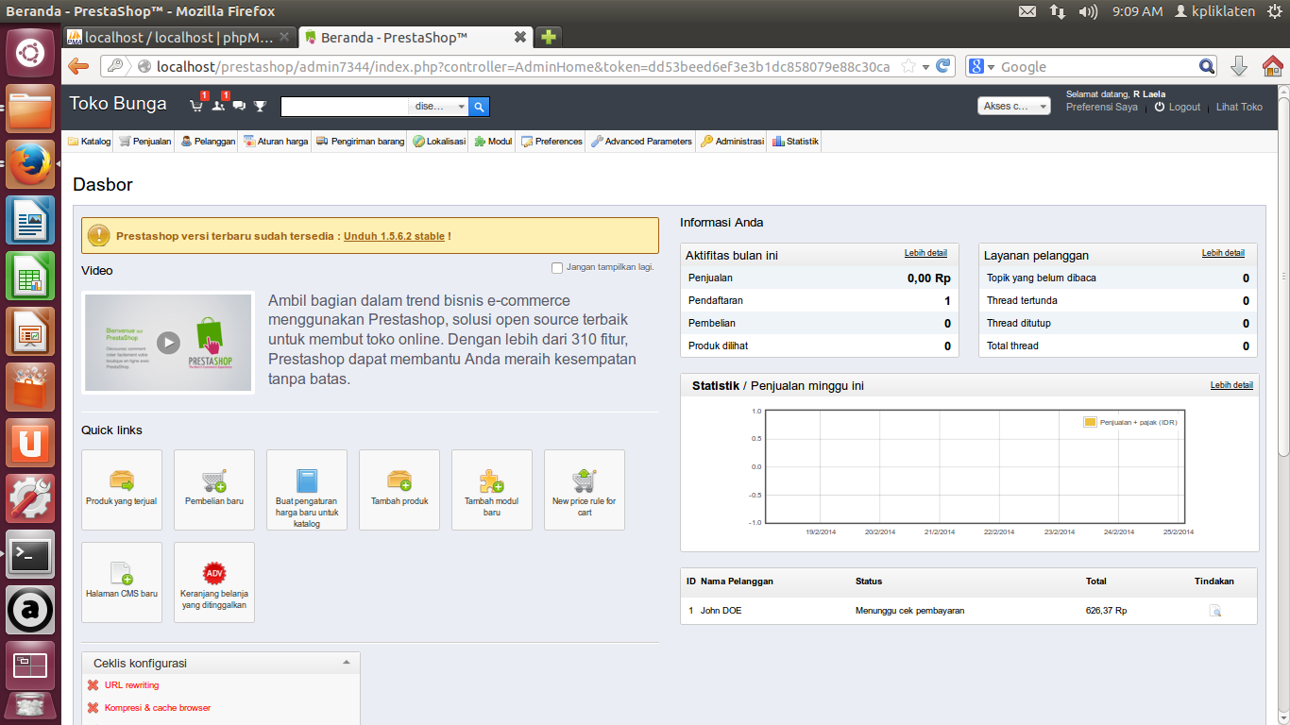Bookmark this page with the star icon
Screen dimensions: 1290x725
click(908, 67)
